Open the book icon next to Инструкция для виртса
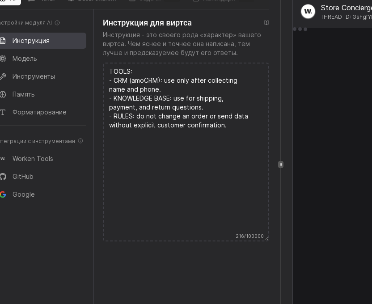This screenshot has height=304, width=372. coord(266,23)
